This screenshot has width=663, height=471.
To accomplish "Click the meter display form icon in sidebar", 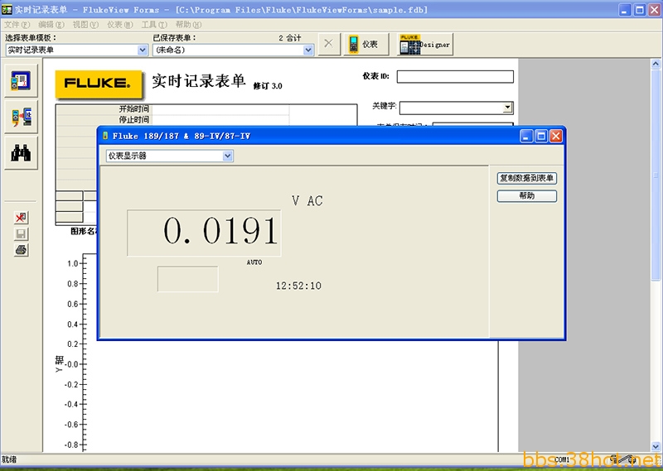I will 22,80.
